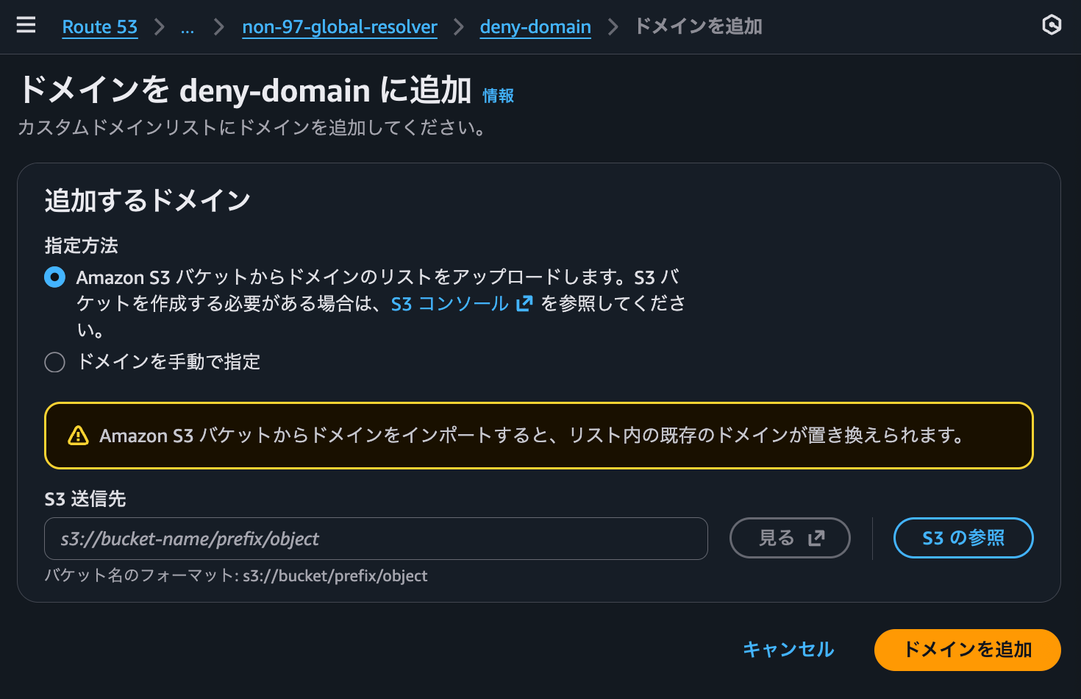The height and width of the screenshot is (699, 1081).
Task: Click the external link icon inside 見る button
Action: 816,538
